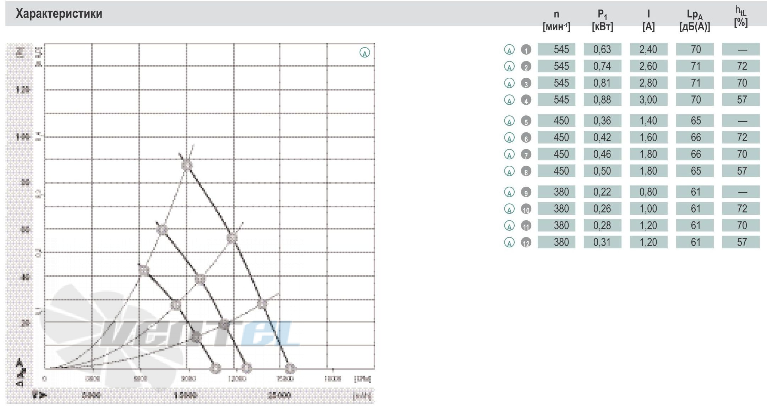The width and height of the screenshot is (767, 418).
Task: Click the power cell '0,31'
Action: (602, 242)
